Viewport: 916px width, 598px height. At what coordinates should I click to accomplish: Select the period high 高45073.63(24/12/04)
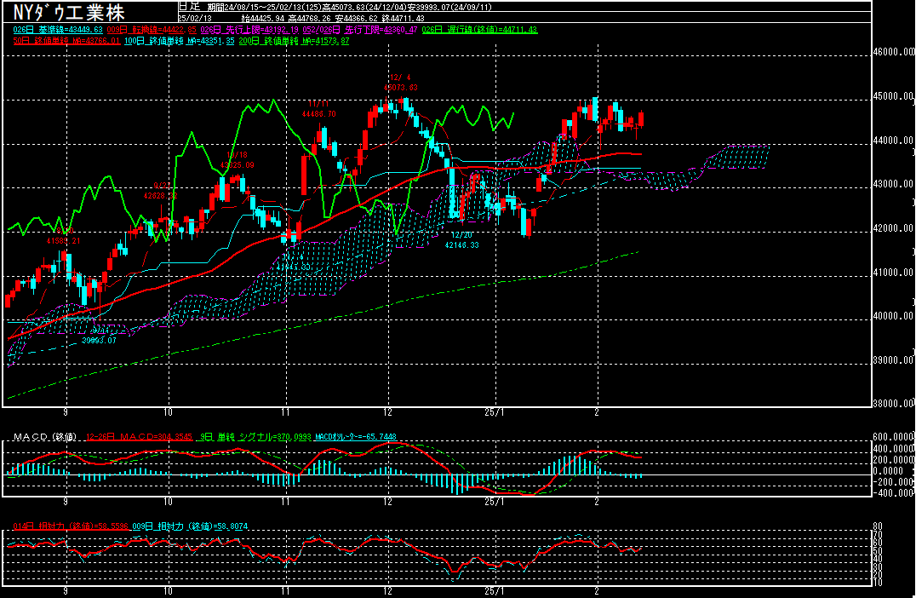point(364,7)
